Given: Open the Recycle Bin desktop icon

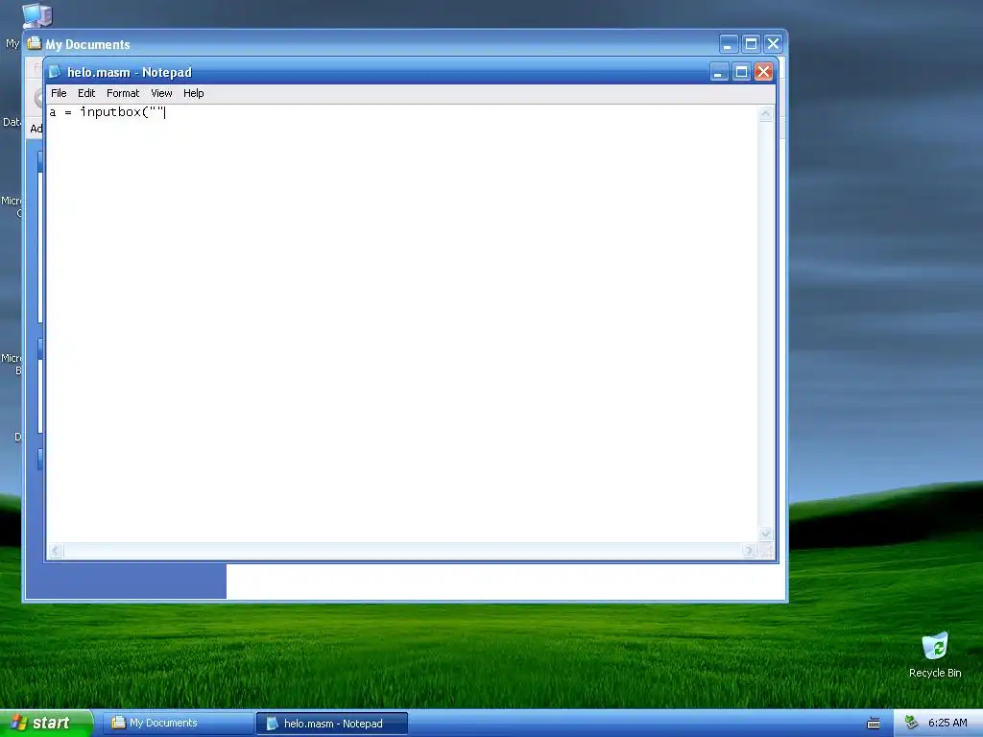Looking at the screenshot, I should click(935, 654).
